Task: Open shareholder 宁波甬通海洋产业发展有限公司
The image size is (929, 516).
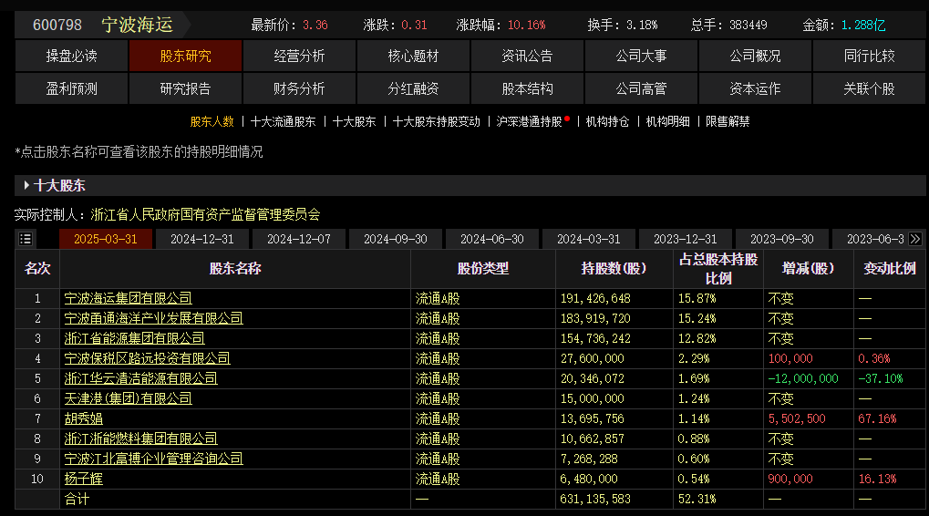Action: coord(153,318)
